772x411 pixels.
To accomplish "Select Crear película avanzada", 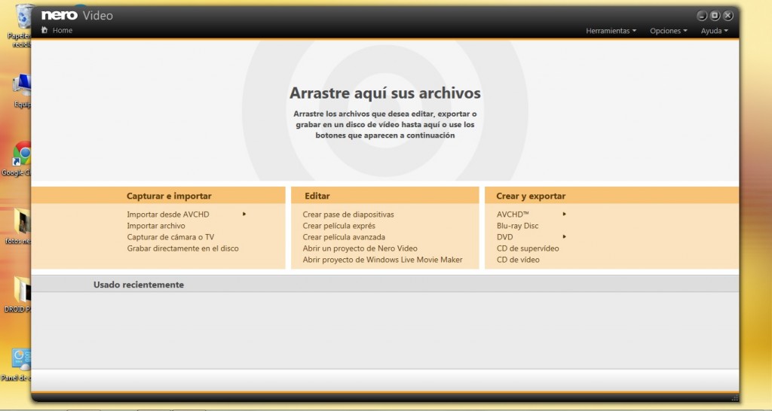I will point(343,237).
